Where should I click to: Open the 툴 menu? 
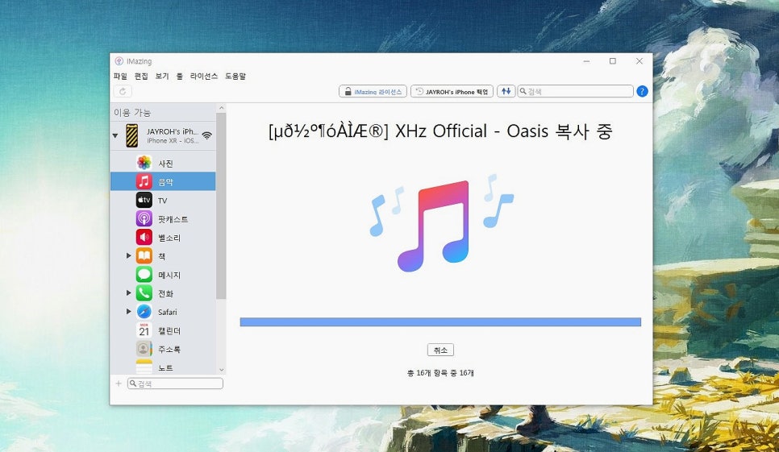click(x=179, y=76)
